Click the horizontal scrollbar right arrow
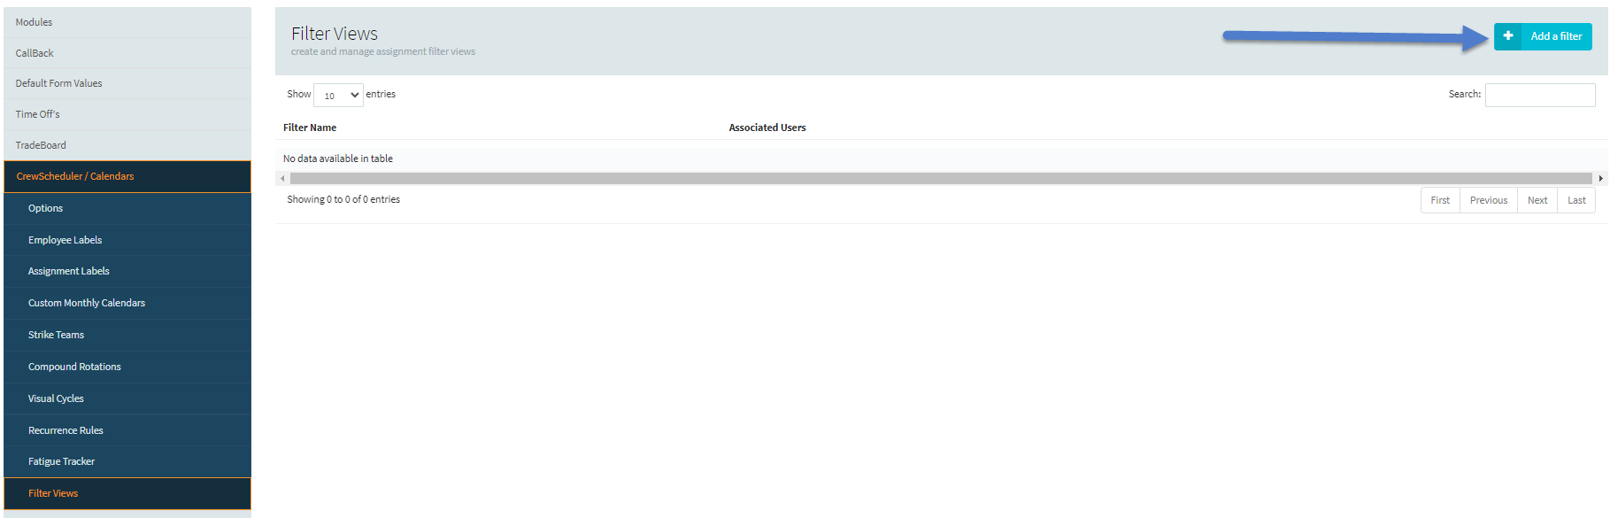 (x=1600, y=179)
